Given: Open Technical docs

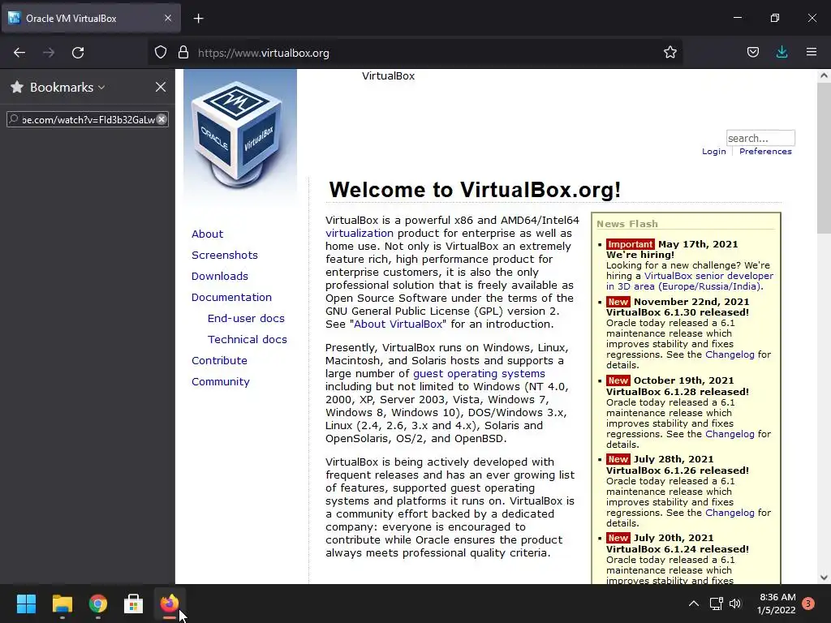Looking at the screenshot, I should pos(247,340).
